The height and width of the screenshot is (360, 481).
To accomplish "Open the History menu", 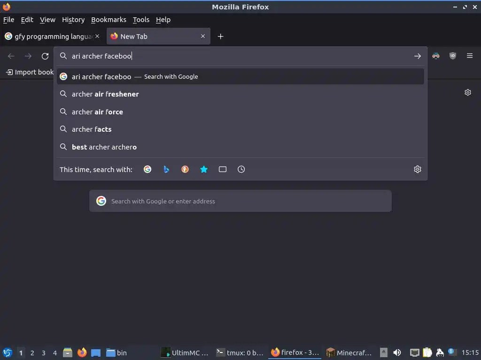I will tap(73, 20).
